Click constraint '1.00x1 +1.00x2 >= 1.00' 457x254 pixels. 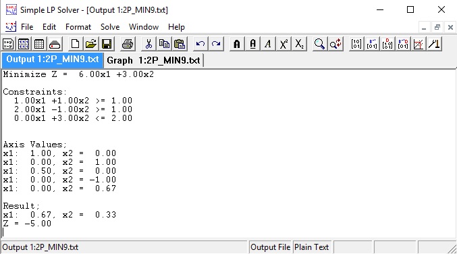tap(73, 101)
